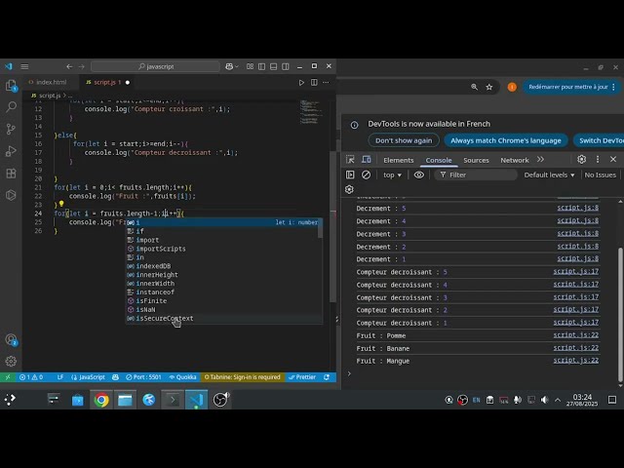624x468 pixels.
Task: Bookmark page with star icon
Action: 489,87
